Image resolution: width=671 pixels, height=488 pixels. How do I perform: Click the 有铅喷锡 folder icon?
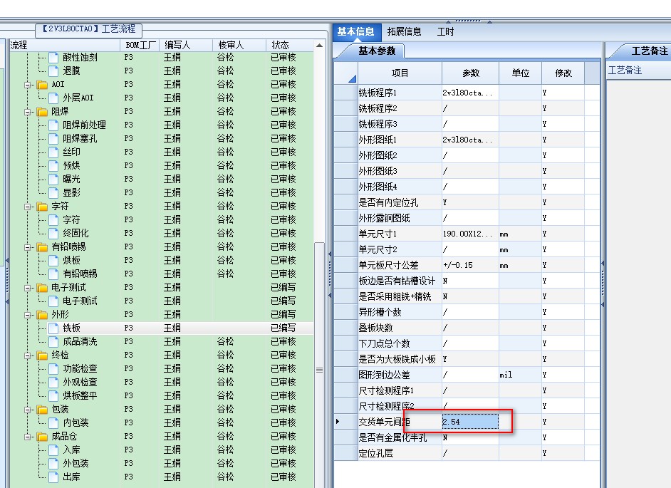tap(42, 247)
